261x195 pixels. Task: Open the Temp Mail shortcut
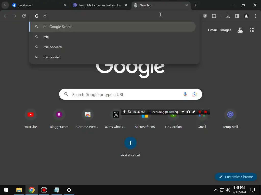click(230, 119)
